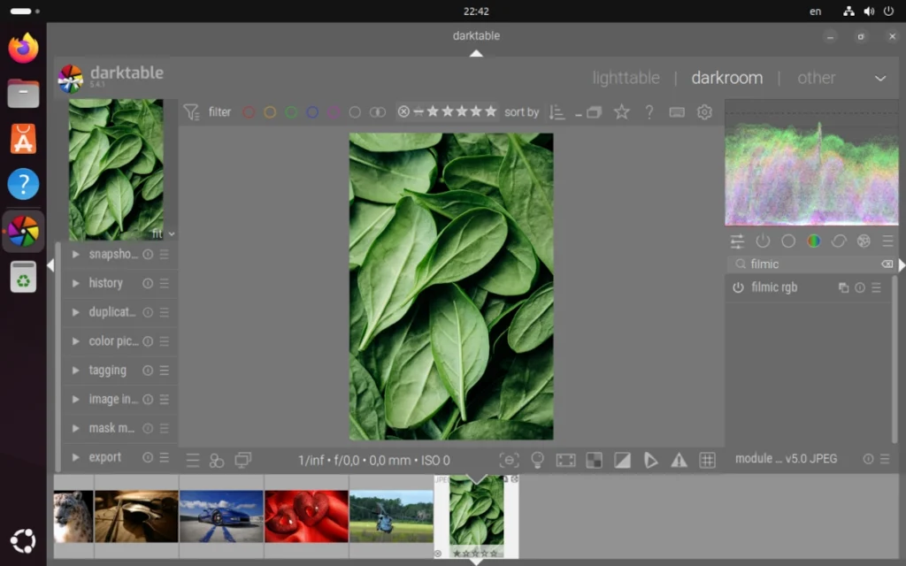Expand the snapshots panel
Screen dimensions: 906x566
coord(76,254)
